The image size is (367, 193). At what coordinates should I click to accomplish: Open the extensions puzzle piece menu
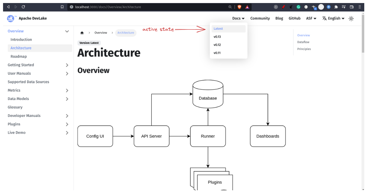[336, 7]
